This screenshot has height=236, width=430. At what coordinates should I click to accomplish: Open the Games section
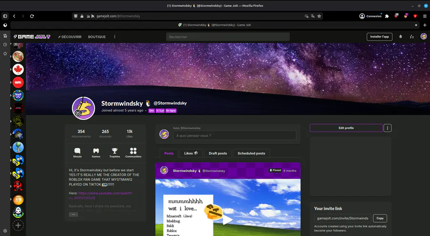96,153
